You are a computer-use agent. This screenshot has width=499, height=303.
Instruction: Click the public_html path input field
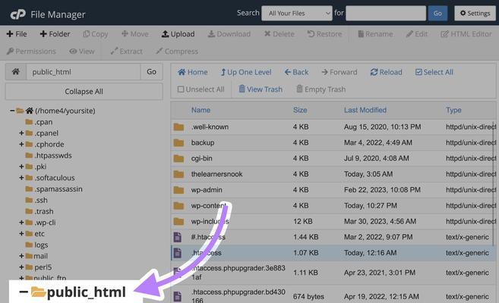pyautogui.click(x=84, y=72)
